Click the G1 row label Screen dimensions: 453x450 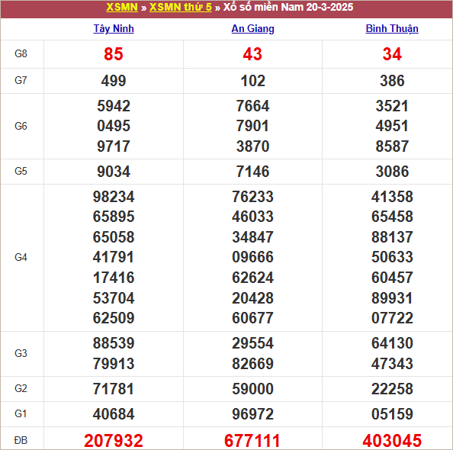[x=21, y=413]
